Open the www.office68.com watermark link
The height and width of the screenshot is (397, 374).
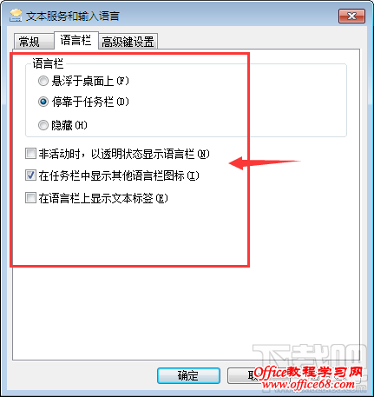coord(308,384)
